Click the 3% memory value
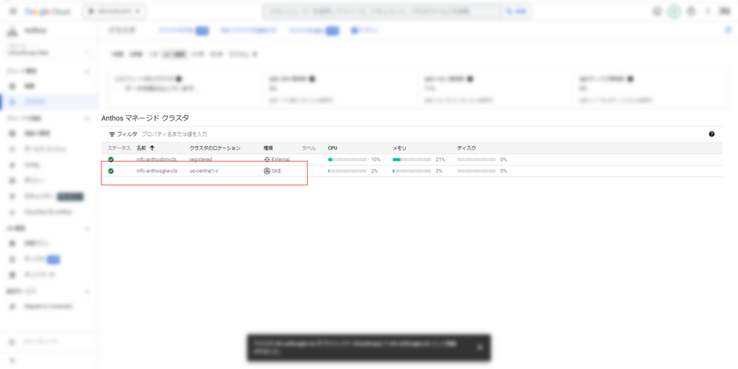This screenshot has height=369, width=738. (x=438, y=171)
